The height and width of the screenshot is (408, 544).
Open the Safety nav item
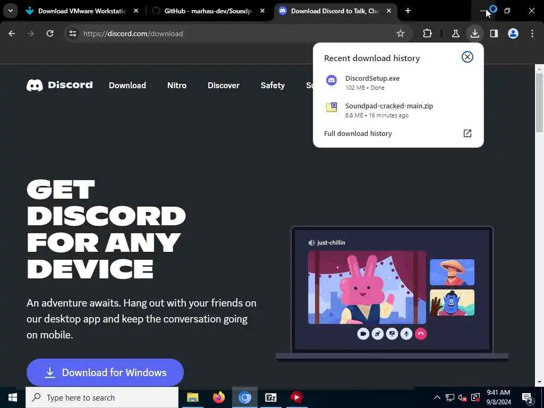click(273, 86)
